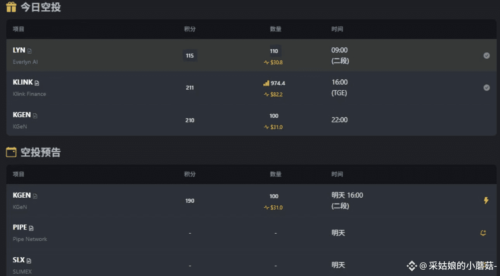Viewport: 500px width, 276px height.
Task: Select the 时间 column header in 空投预告
Action: pos(337,174)
